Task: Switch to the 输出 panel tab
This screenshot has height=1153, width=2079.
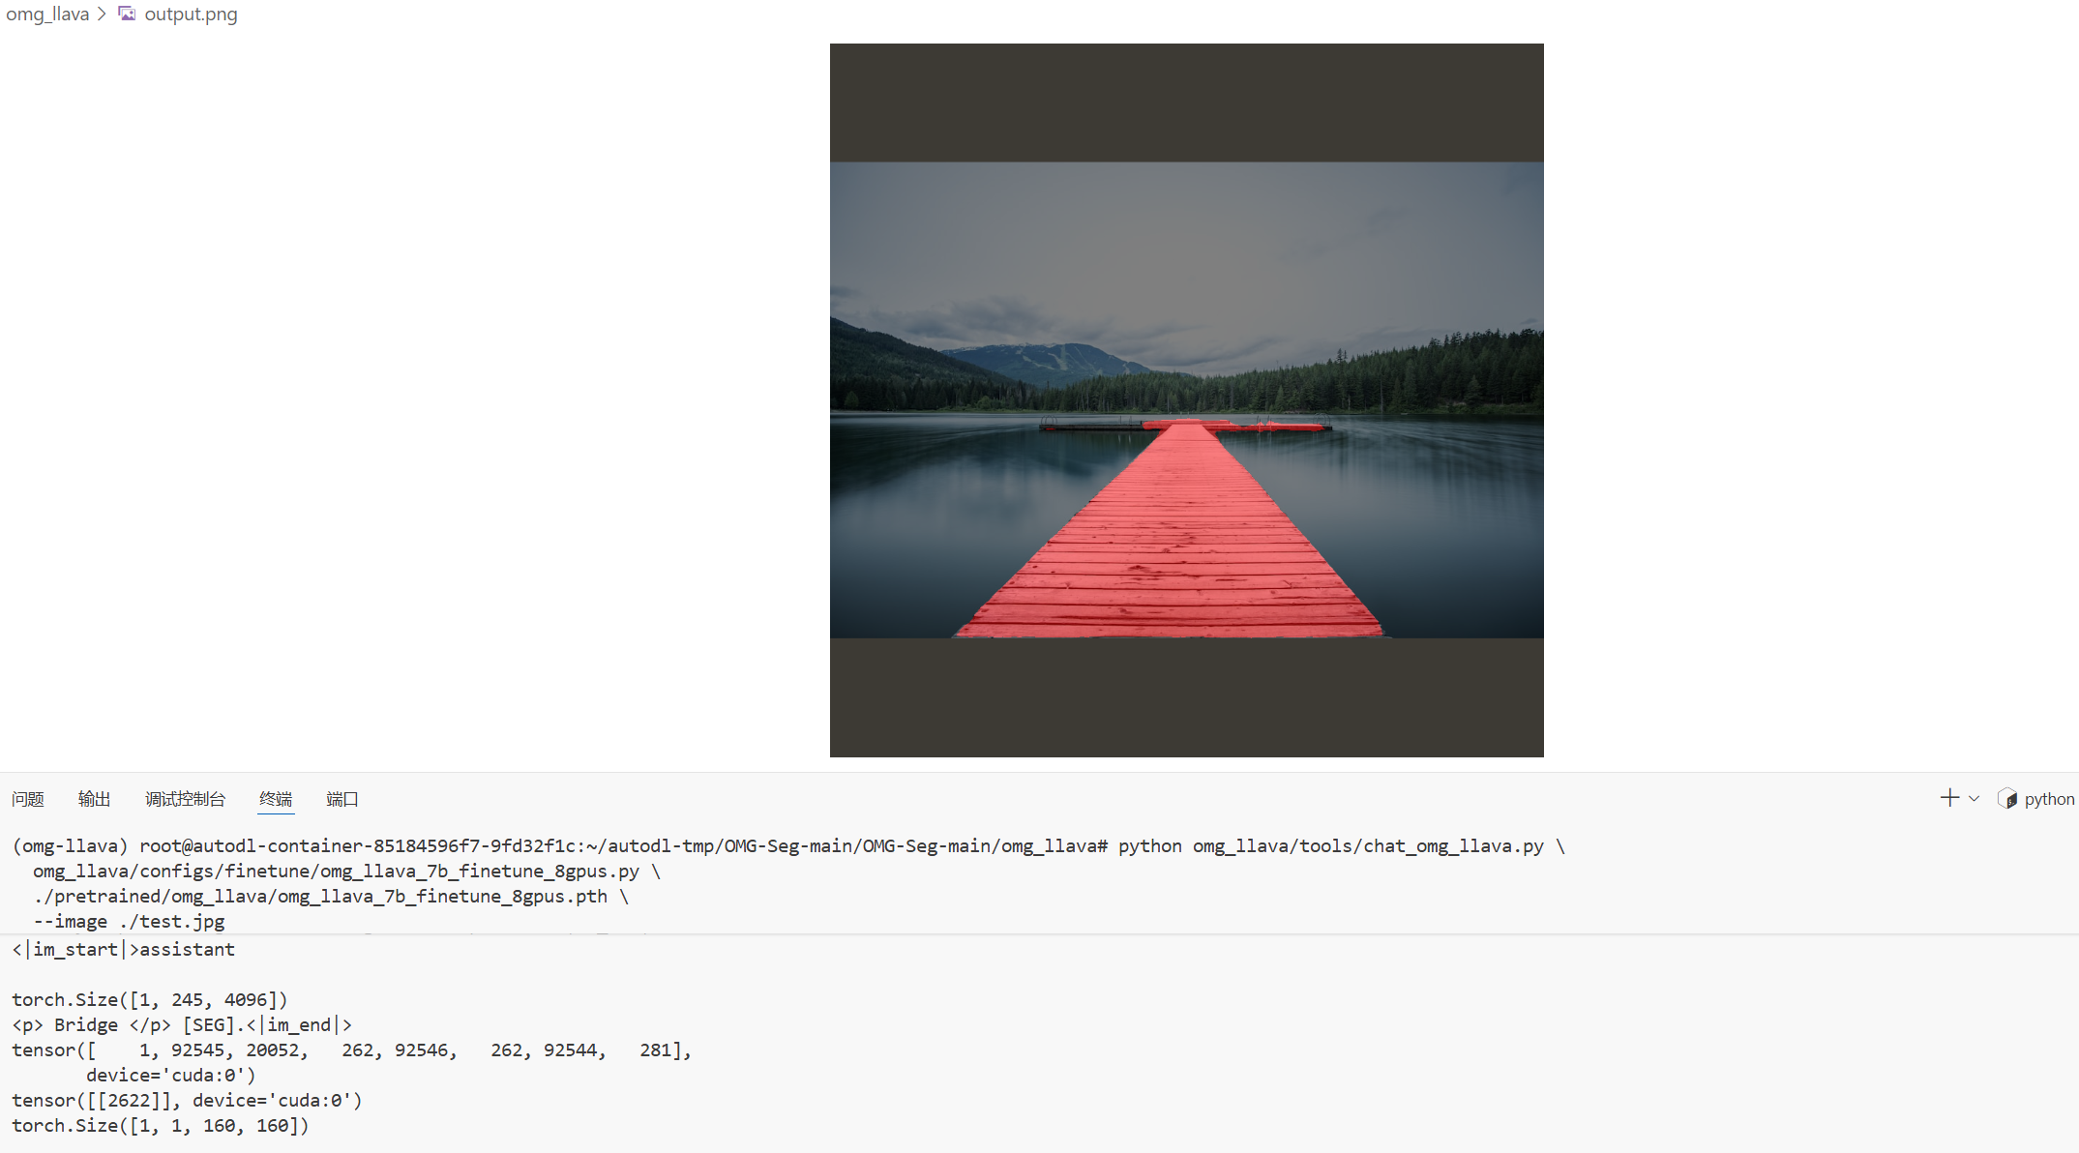Action: [94, 799]
